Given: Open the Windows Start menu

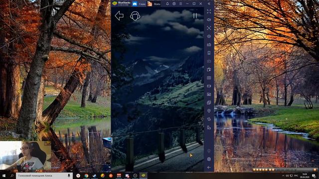Looking at the screenshot, I should (4, 176).
